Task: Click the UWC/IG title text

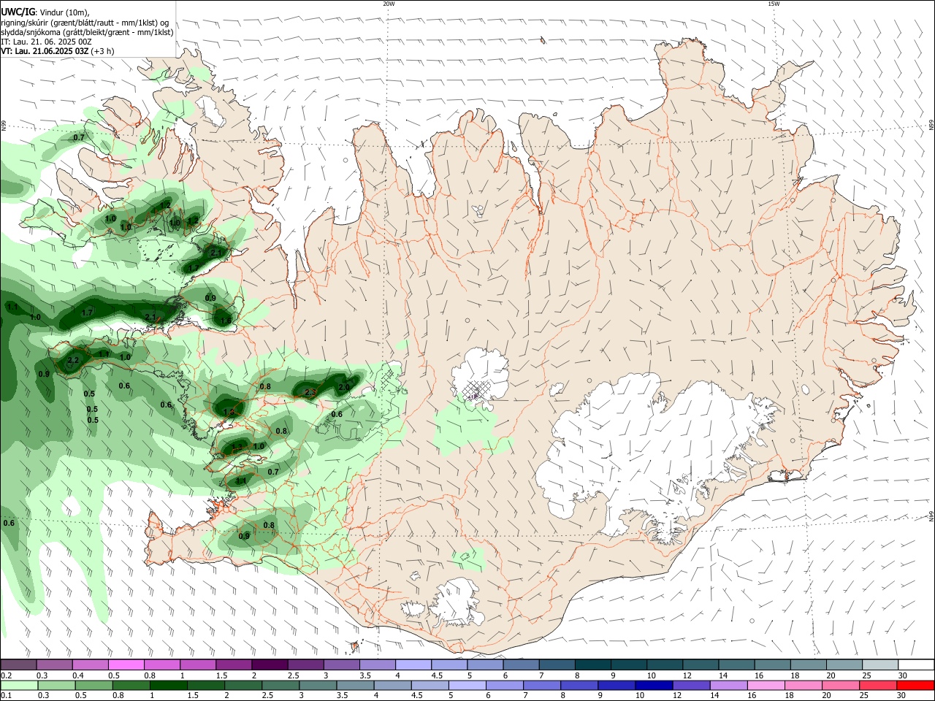Action: [18, 12]
